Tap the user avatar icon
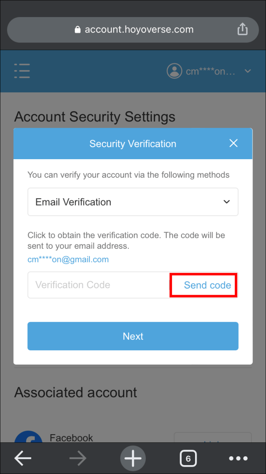 point(174,71)
